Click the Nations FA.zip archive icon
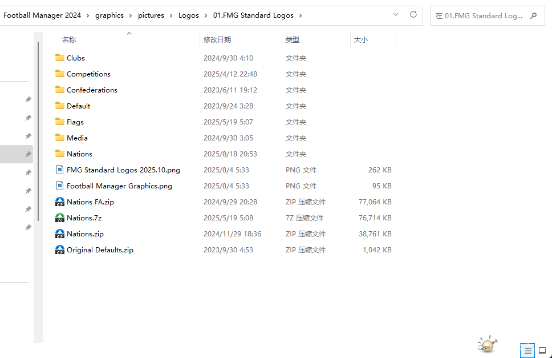 point(60,202)
